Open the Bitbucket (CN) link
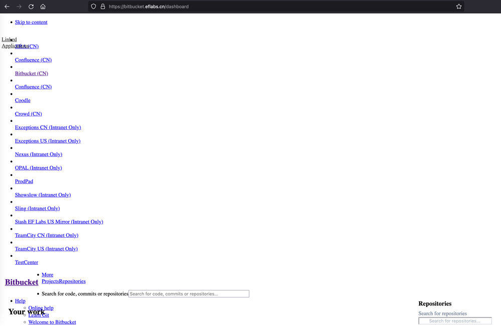 31,73
